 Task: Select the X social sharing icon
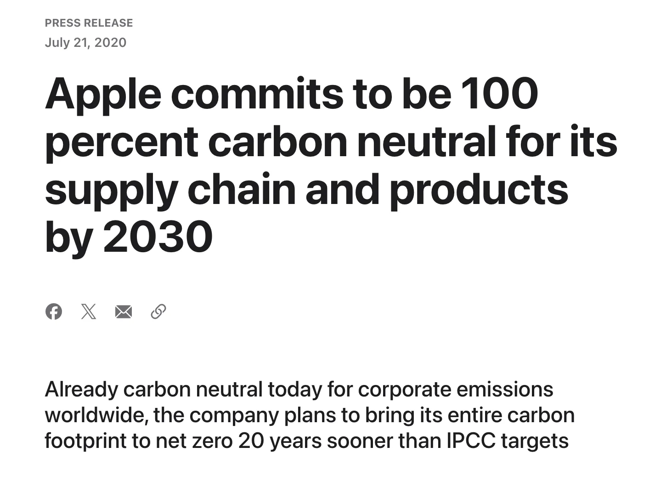click(89, 311)
